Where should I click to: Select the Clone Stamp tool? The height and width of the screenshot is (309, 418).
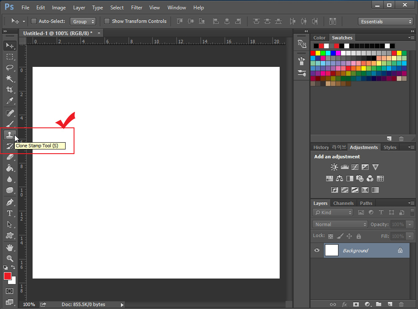[10, 135]
